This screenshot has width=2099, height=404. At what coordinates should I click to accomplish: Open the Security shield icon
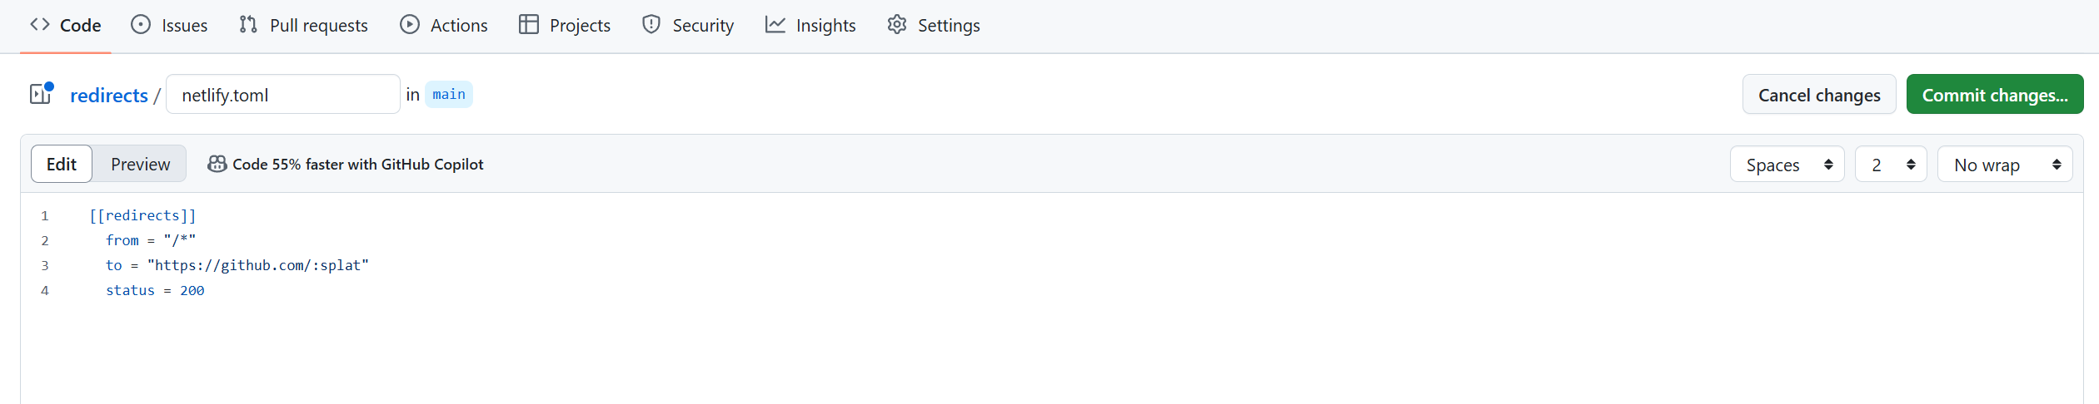pos(651,25)
